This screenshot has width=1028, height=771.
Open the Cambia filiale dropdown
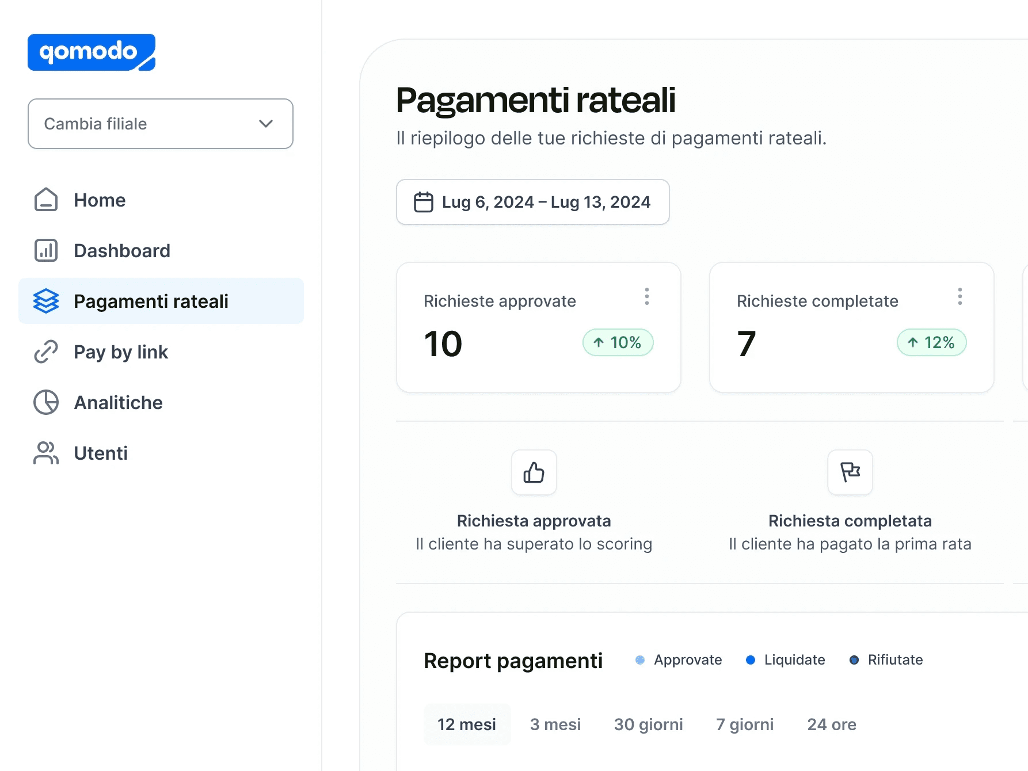[x=161, y=124]
